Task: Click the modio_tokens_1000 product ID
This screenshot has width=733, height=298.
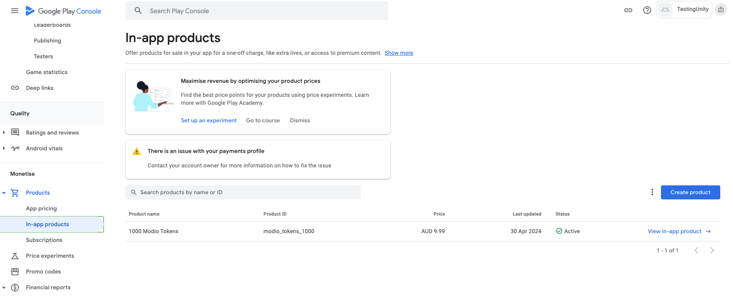Action: coord(289,231)
